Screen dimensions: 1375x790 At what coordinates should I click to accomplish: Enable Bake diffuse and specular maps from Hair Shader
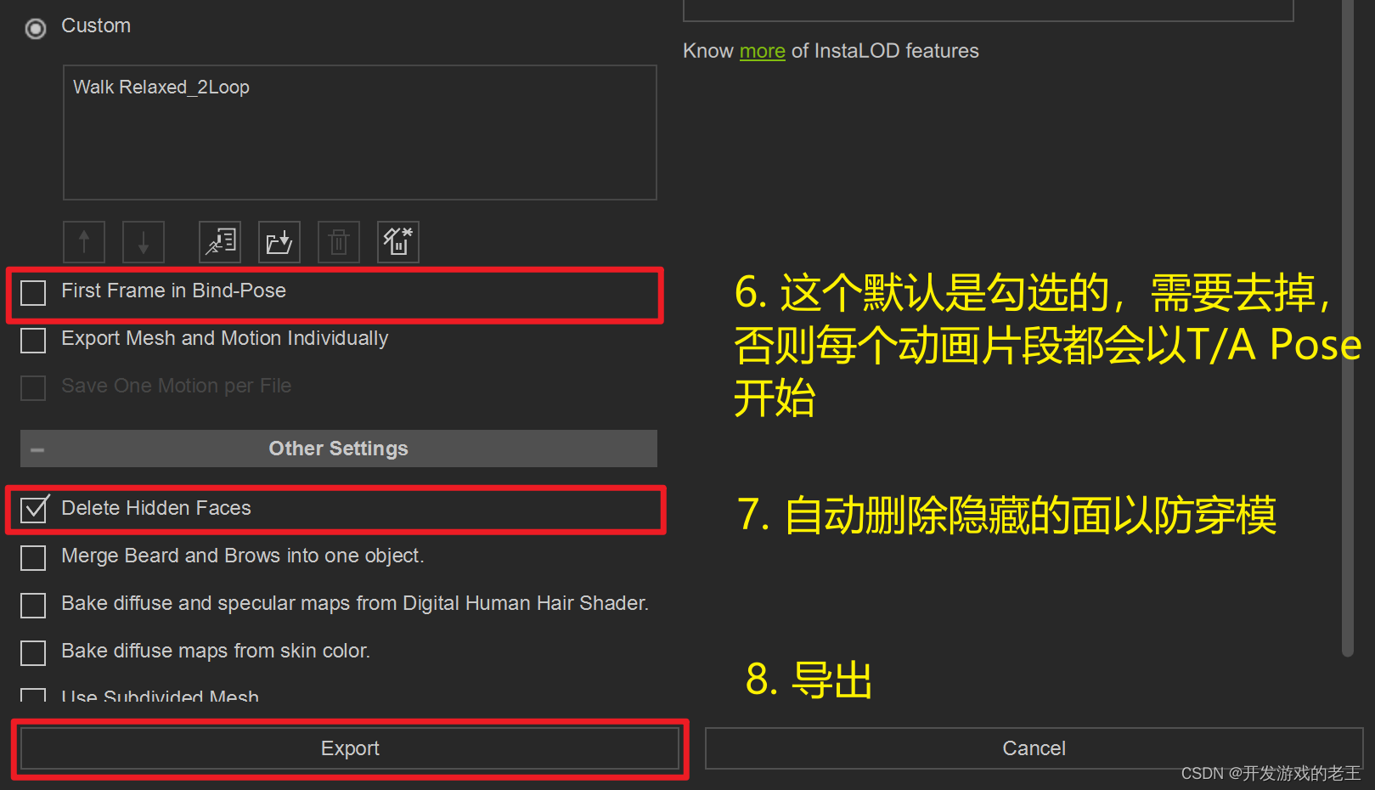[x=33, y=606]
